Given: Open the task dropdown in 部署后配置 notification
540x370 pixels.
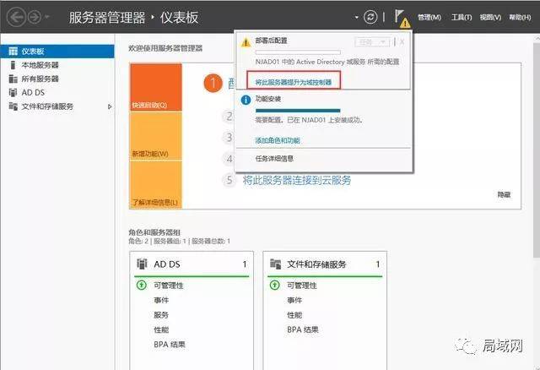Looking at the screenshot, I should (372, 42).
